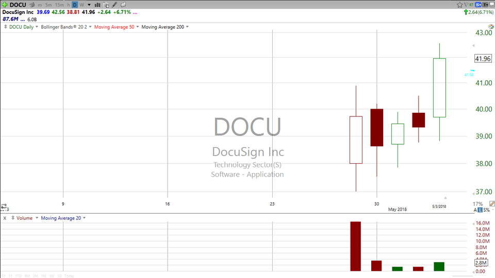
Task: Click the Today range button
Action: (69, 276)
